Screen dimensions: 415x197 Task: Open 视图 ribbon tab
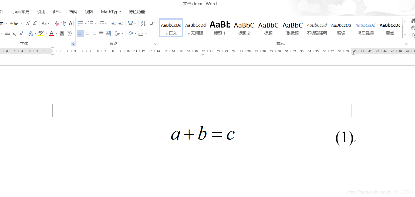89,12
